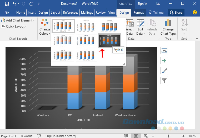This screenshot has height=138, width=200.
Task: Click the Share button
Action: [176, 12]
